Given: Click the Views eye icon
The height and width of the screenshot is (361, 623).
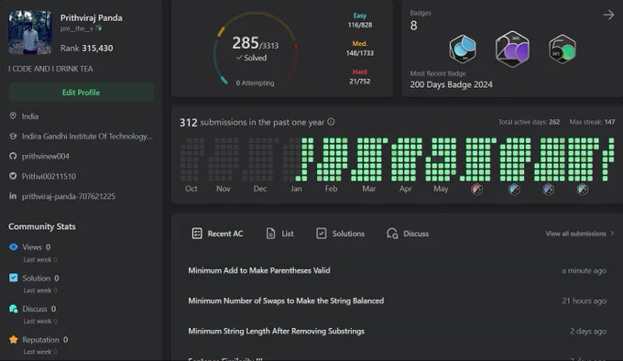Looking at the screenshot, I should click(13, 246).
